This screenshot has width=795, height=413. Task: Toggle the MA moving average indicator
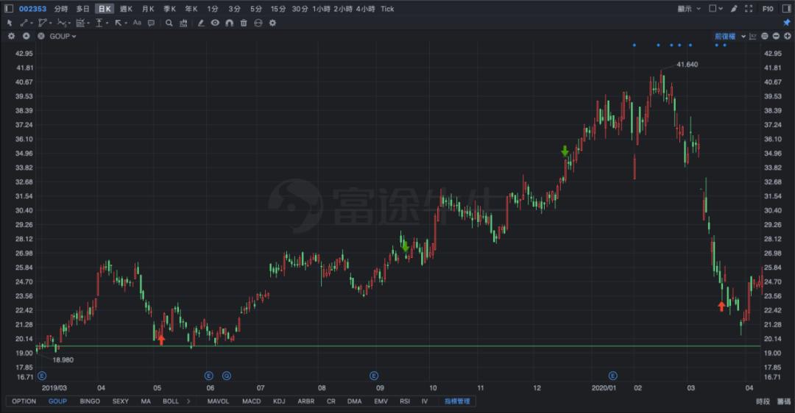(146, 401)
